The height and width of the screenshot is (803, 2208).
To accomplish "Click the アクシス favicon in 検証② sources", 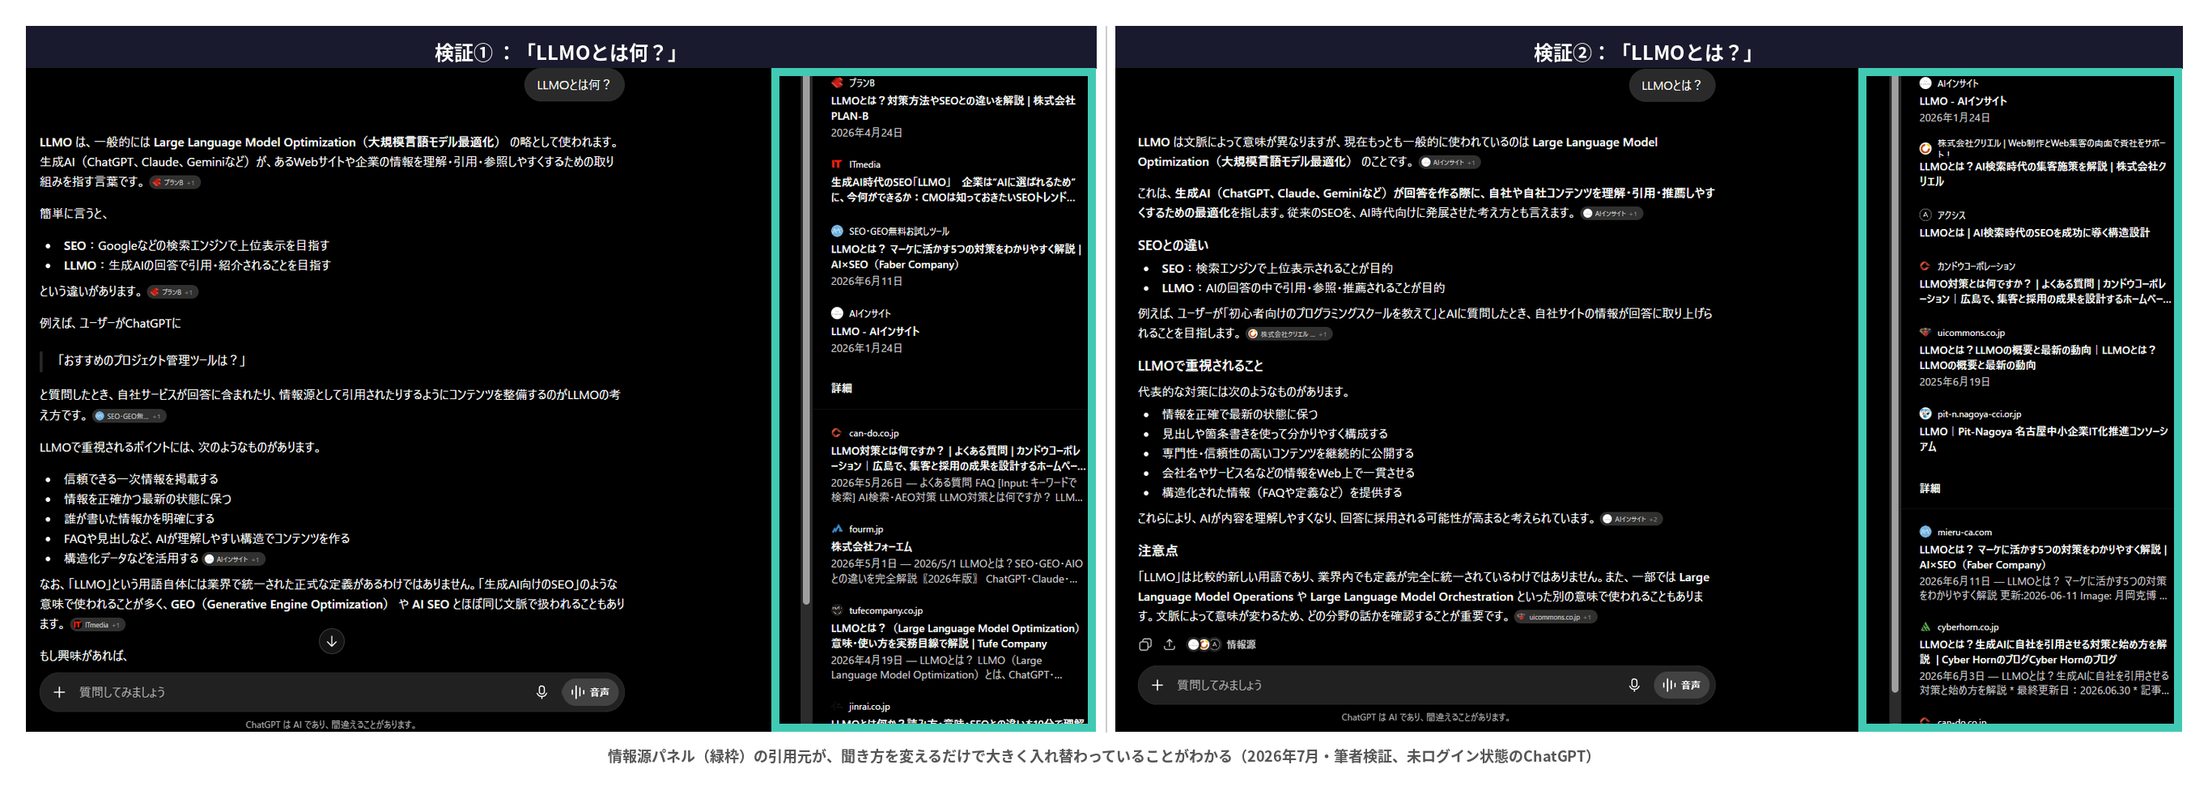I will (x=1926, y=215).
